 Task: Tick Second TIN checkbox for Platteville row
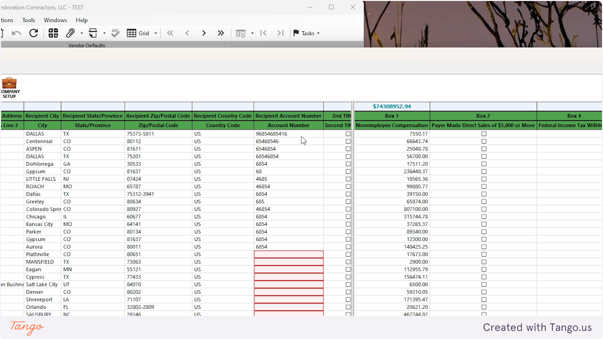click(348, 254)
